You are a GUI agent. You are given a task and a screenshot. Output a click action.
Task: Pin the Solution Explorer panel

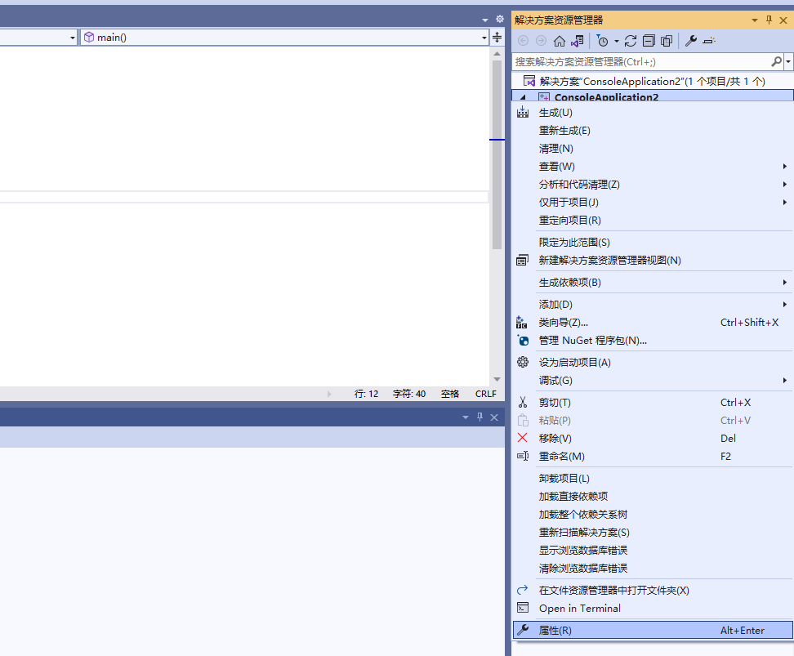point(769,20)
